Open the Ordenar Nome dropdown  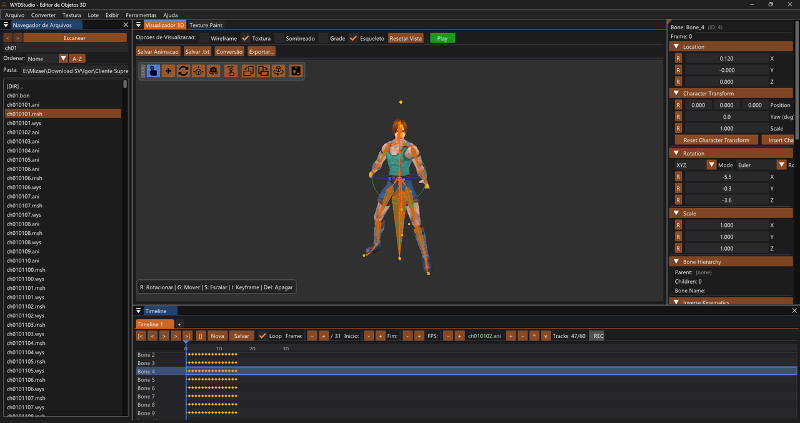(62, 59)
